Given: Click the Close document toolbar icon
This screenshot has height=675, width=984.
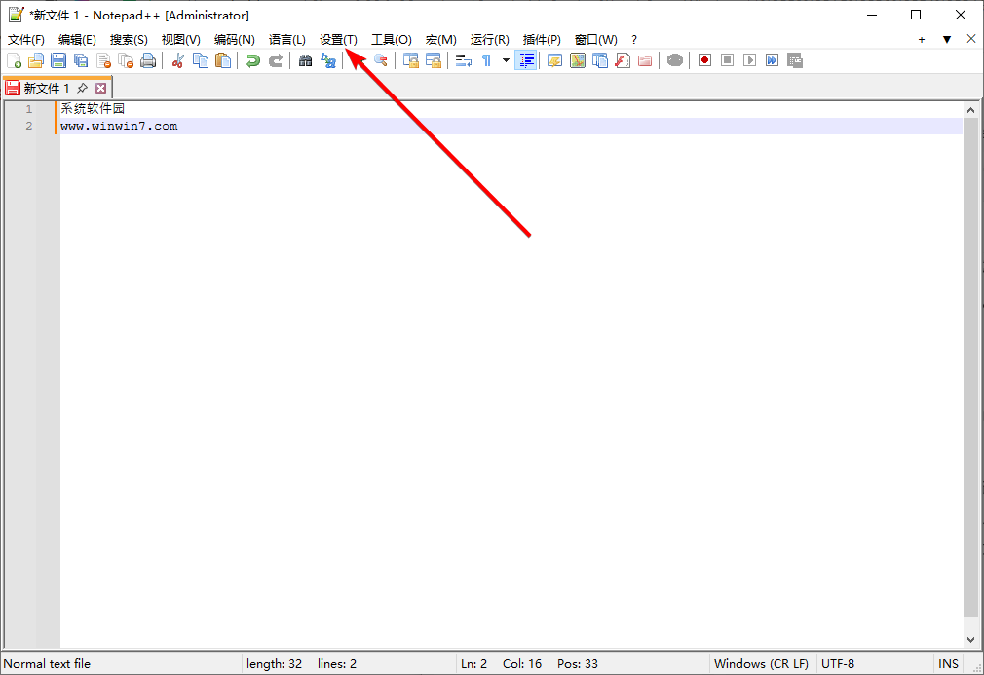Looking at the screenshot, I should [103, 60].
